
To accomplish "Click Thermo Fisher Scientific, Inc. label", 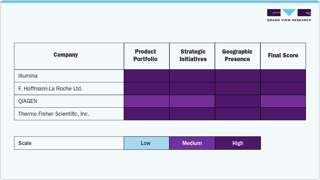I will pos(54,114).
